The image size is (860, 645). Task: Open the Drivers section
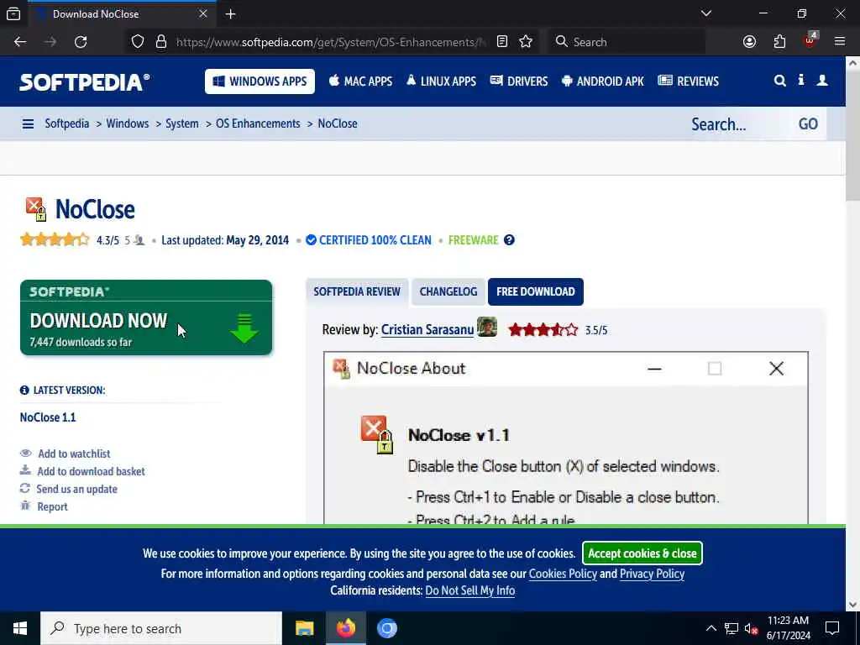pos(519,81)
